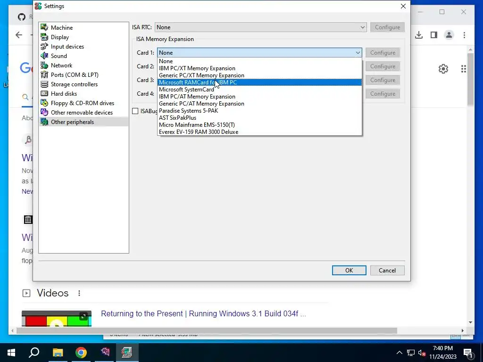483x362 pixels.
Task: Click Chrome's downloads icon
Action: tap(419, 35)
